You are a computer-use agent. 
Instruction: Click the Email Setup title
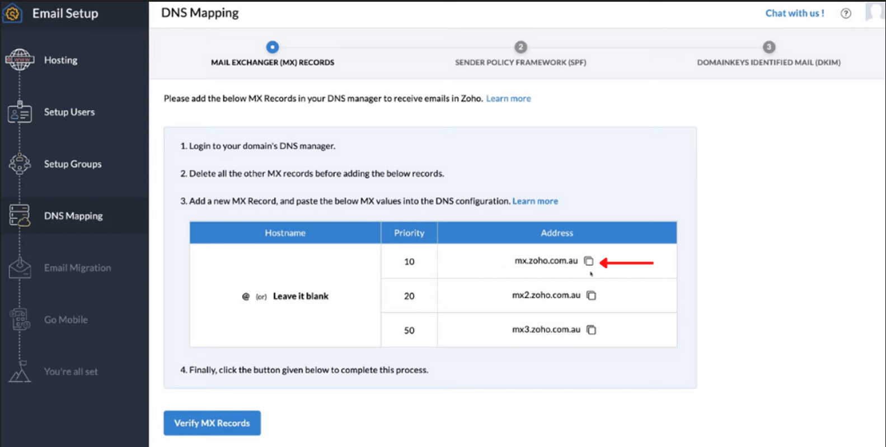(65, 13)
